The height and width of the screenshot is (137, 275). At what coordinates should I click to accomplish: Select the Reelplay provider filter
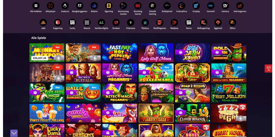[x=174, y=22]
